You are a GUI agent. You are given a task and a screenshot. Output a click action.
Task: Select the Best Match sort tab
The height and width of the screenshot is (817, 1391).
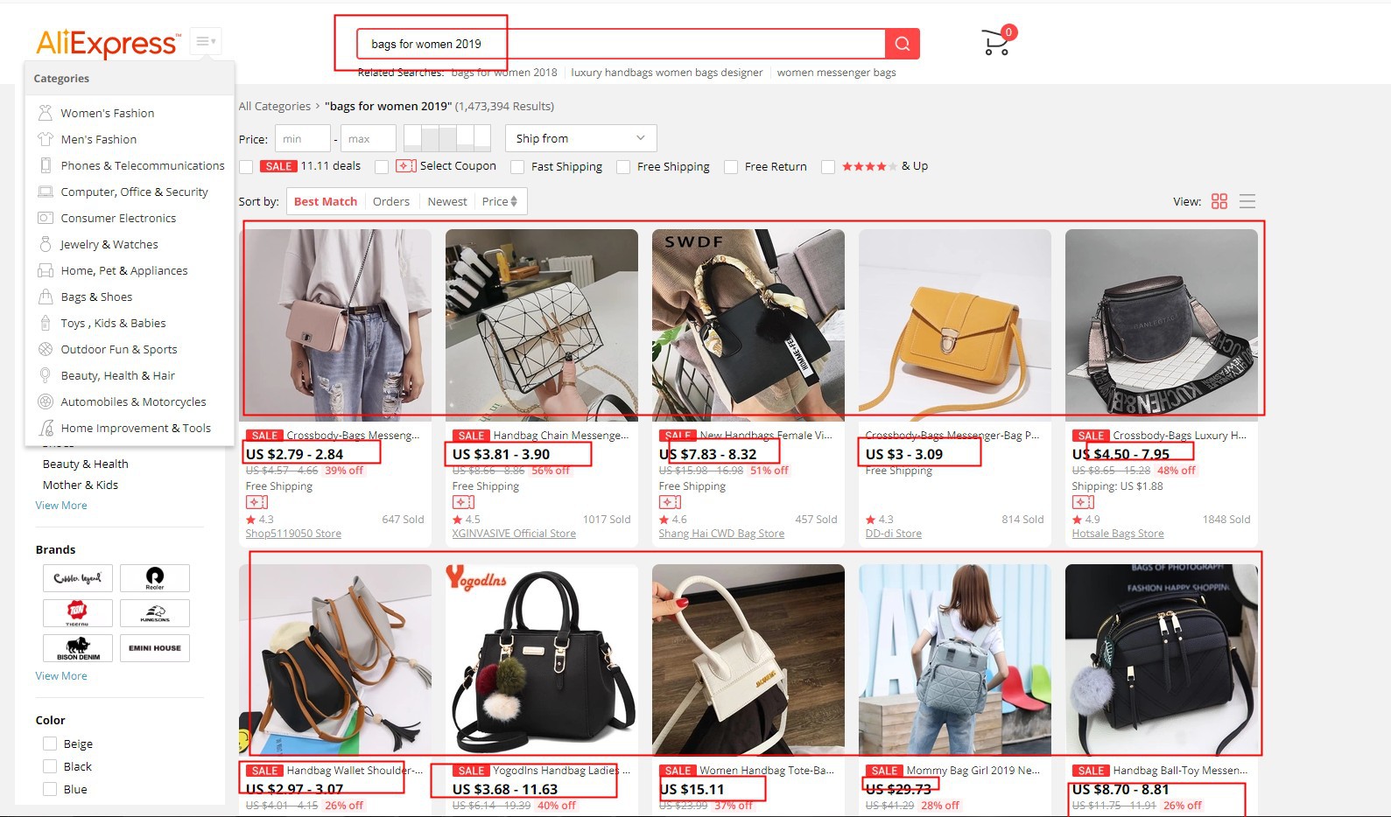(326, 201)
